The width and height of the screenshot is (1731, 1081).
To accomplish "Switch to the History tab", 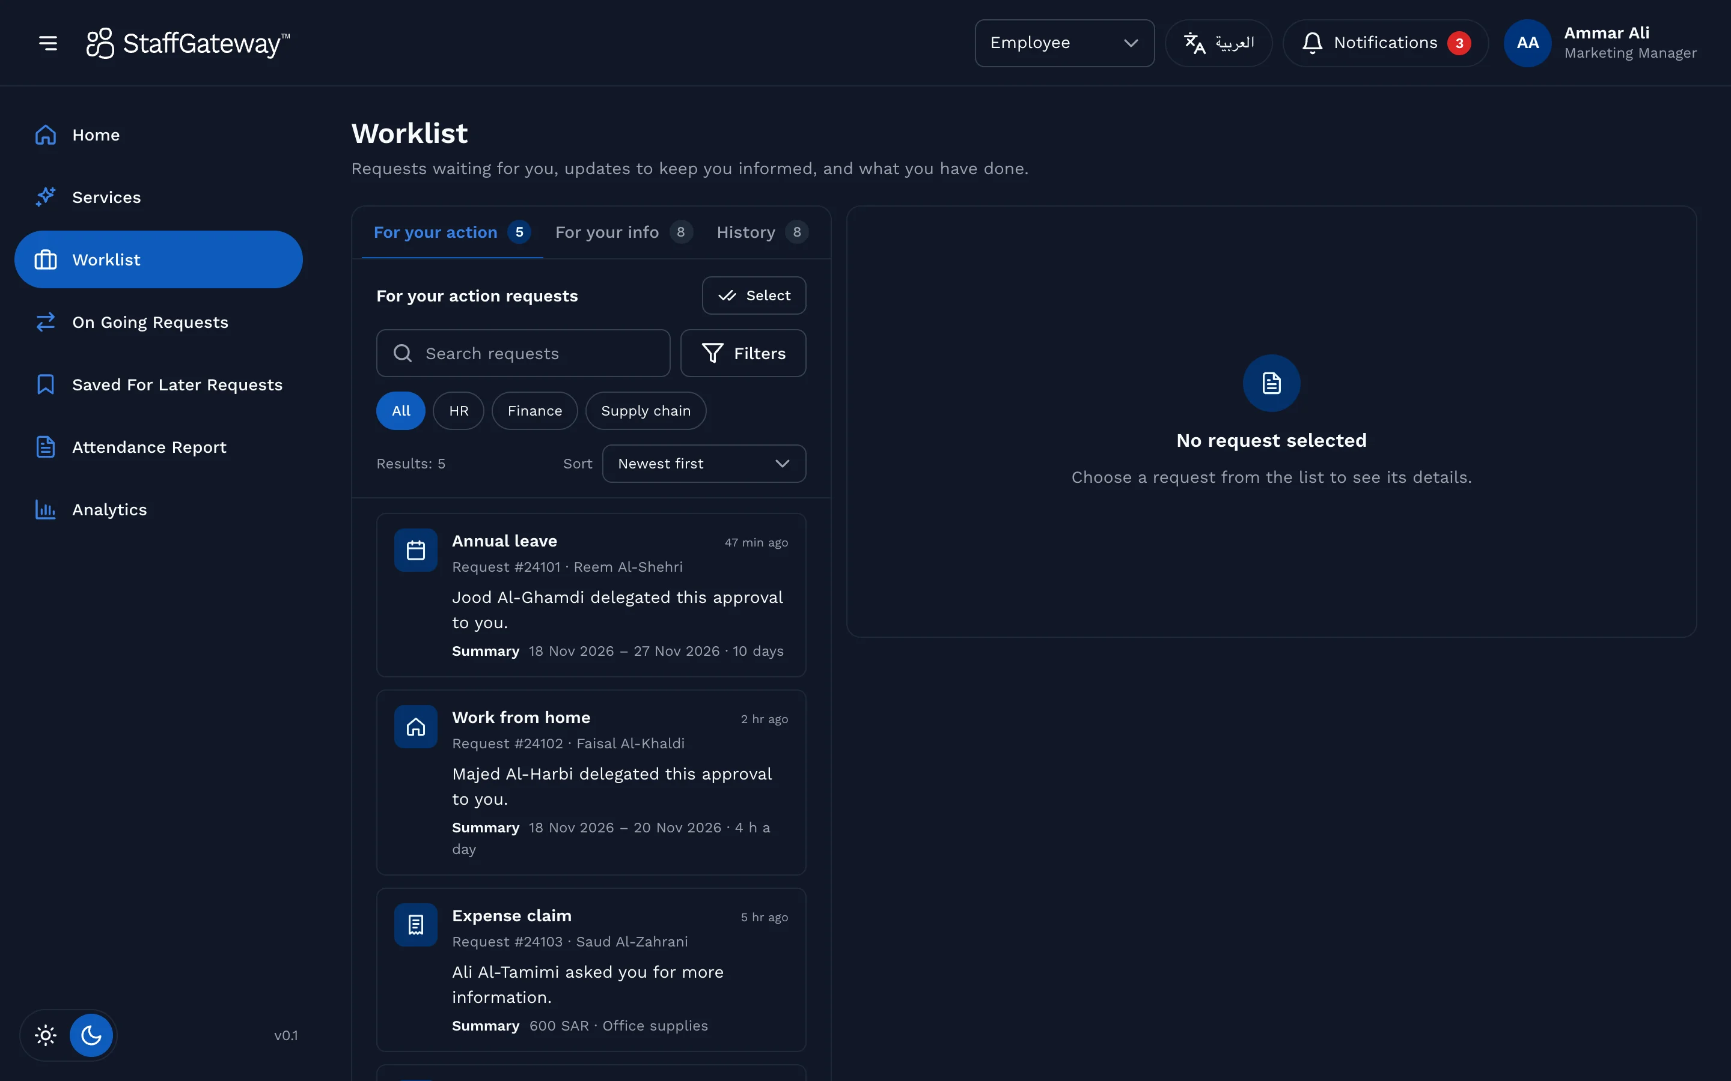I will click(x=763, y=232).
